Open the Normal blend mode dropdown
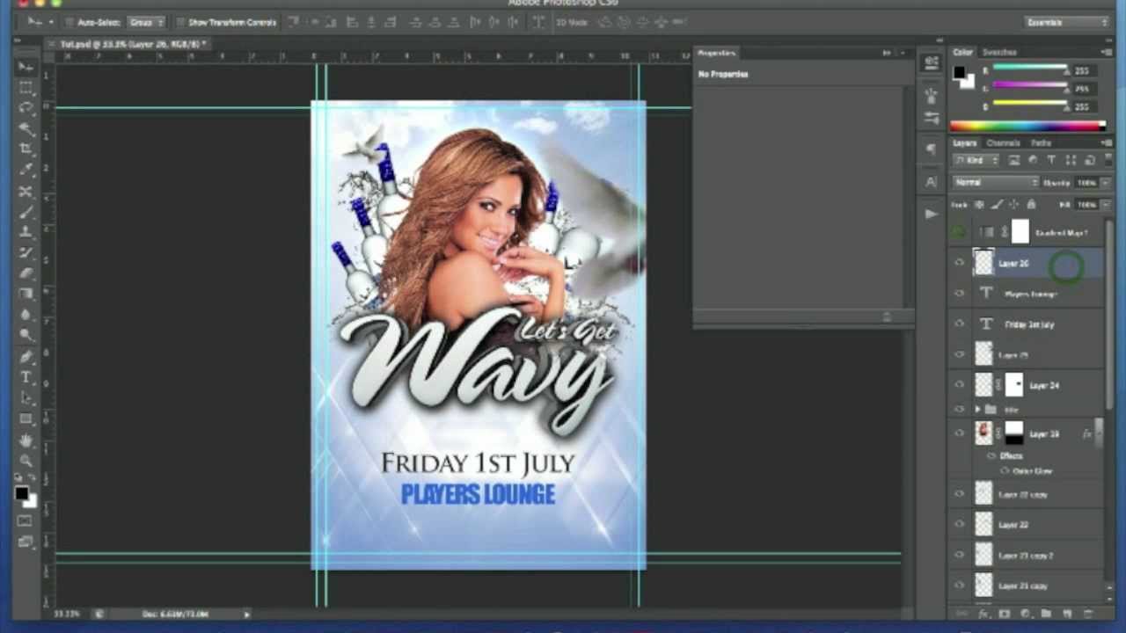Image resolution: width=1126 pixels, height=633 pixels. pyautogui.click(x=996, y=182)
